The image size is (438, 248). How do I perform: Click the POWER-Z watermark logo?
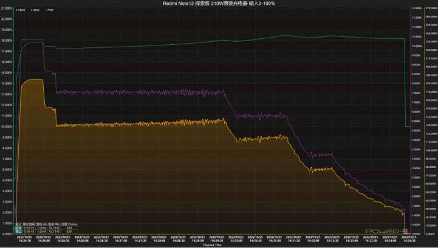point(387,231)
